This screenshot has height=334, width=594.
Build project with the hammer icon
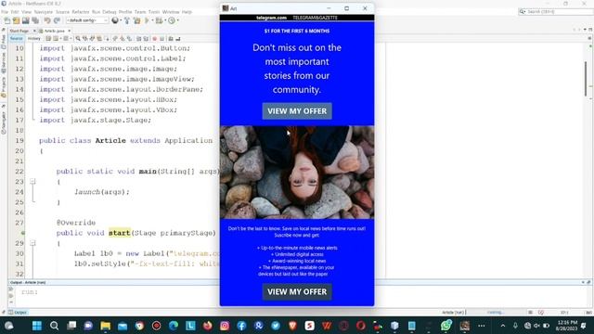(x=127, y=20)
